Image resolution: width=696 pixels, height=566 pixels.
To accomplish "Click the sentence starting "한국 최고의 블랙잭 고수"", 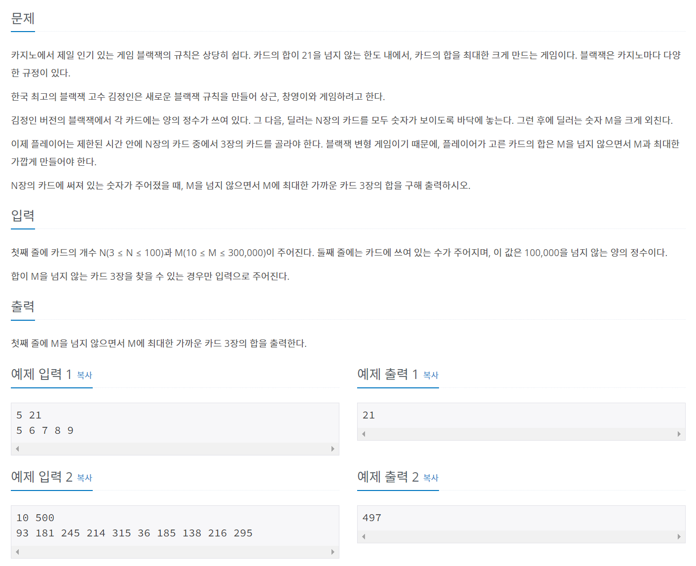I will click(198, 96).
